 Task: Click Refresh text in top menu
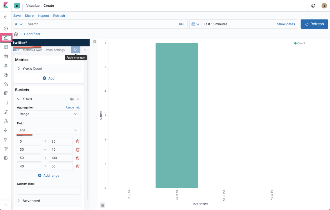(59, 16)
